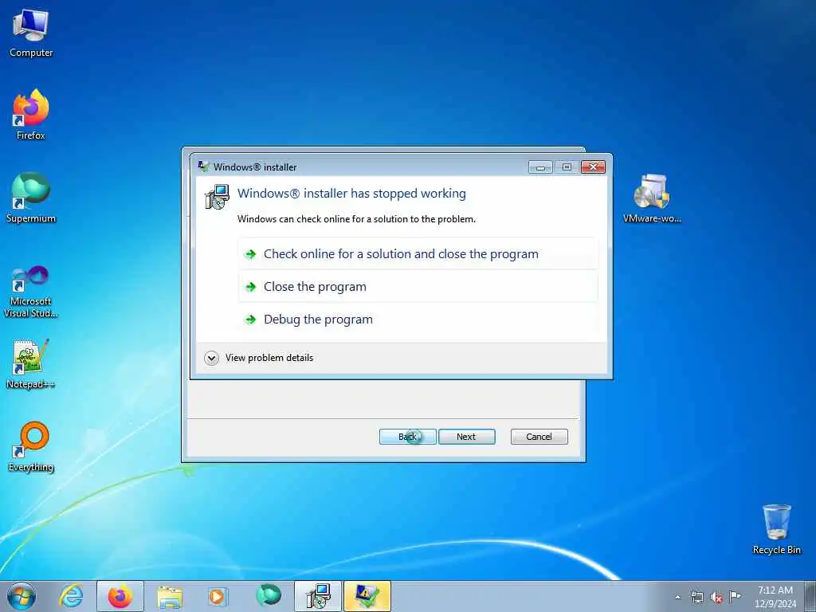Click the Back button in the installer wizard
Screen dimensions: 816x612
click(x=408, y=437)
